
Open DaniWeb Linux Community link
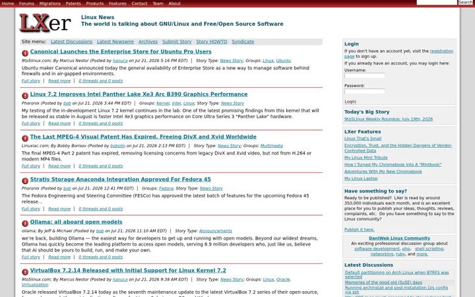click(x=399, y=238)
